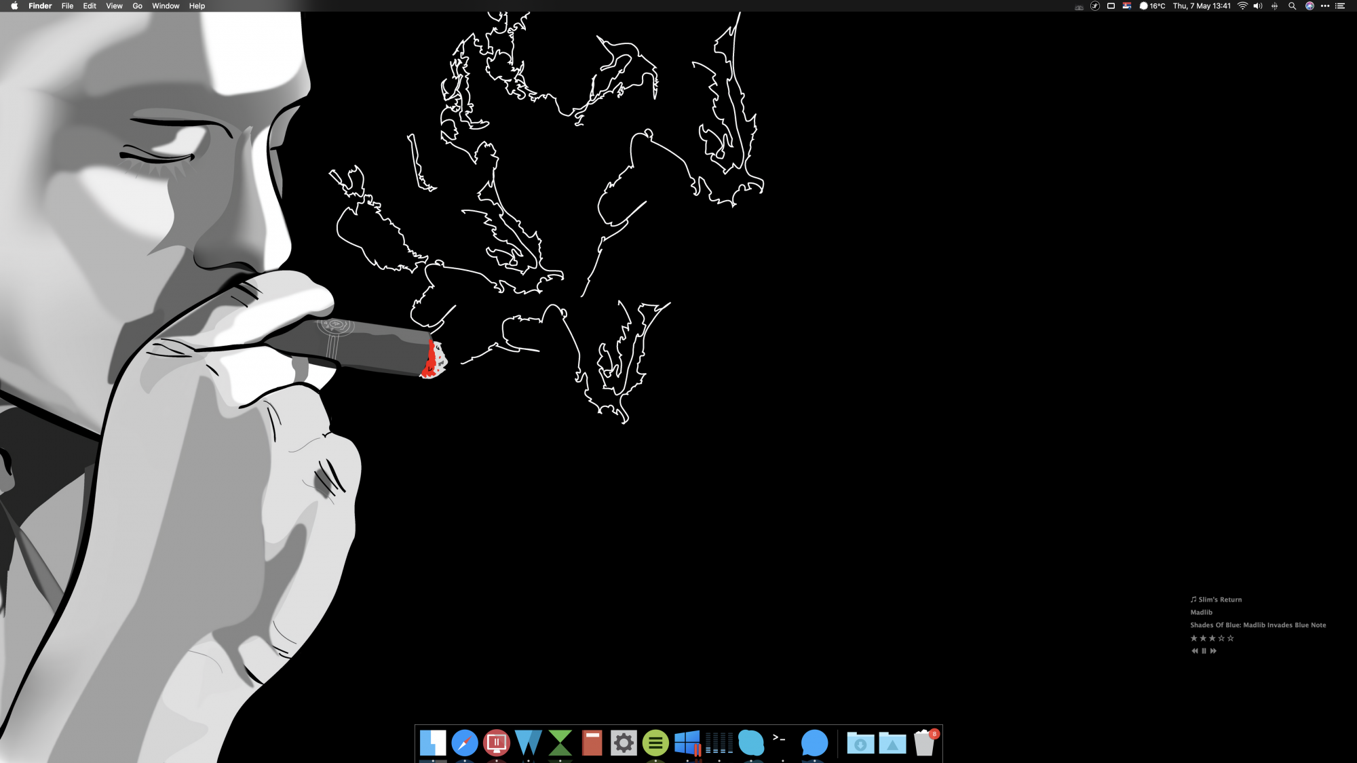Launch Safari compass icon in dock
Viewport: 1357px width, 763px height.
465,743
